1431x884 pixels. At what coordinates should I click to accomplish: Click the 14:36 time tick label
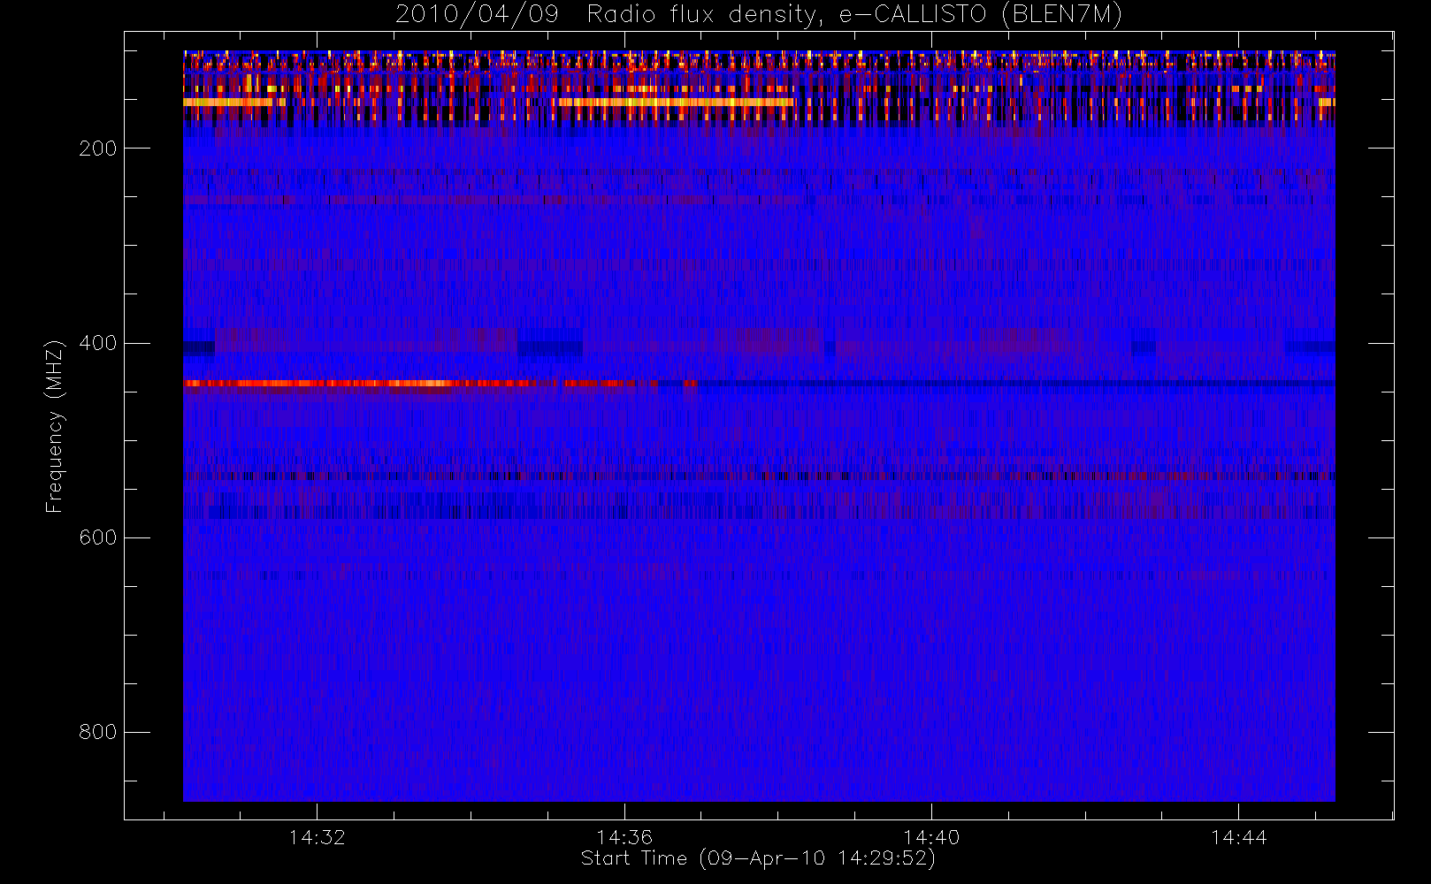coord(624,837)
